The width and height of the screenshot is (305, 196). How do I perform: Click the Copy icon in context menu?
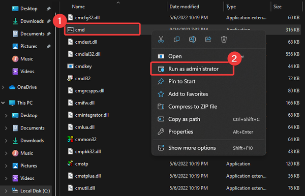pos(176,40)
